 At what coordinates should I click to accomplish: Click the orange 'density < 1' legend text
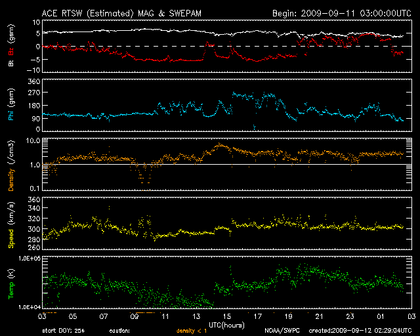click(192, 331)
